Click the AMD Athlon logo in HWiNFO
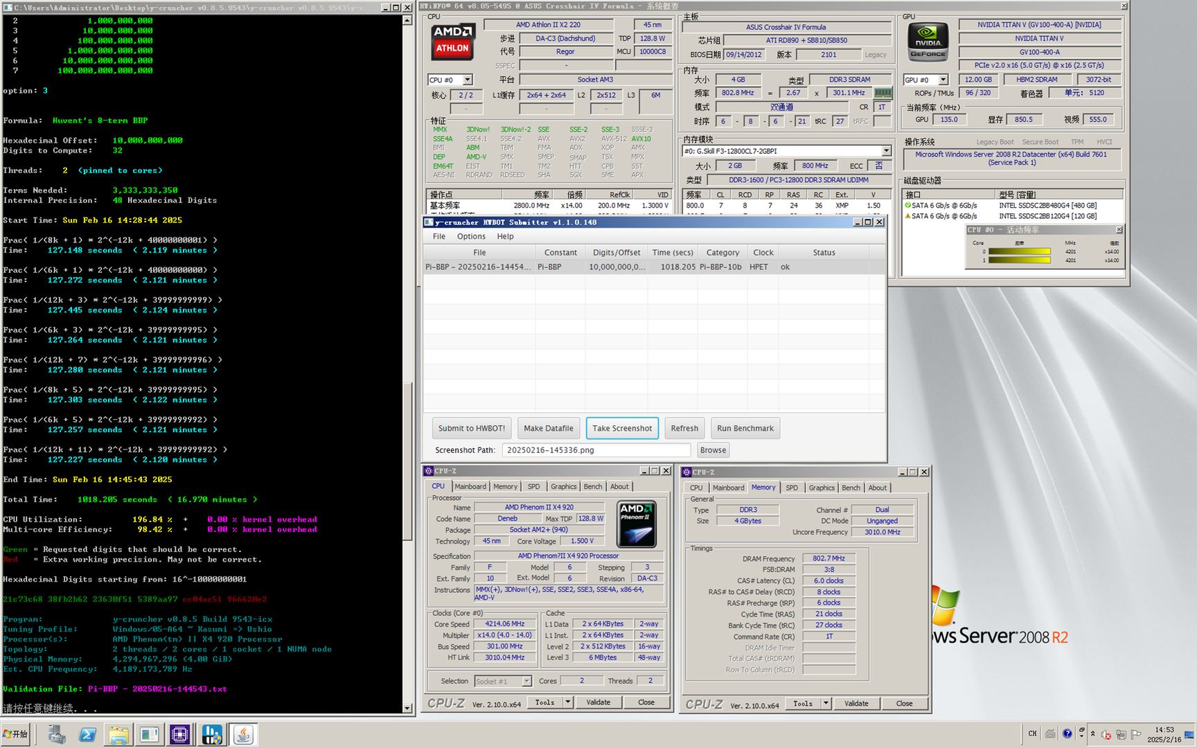The width and height of the screenshot is (1197, 748). point(452,42)
